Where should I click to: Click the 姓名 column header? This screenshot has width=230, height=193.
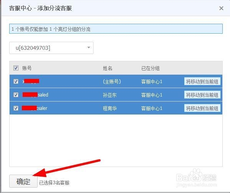107,68
